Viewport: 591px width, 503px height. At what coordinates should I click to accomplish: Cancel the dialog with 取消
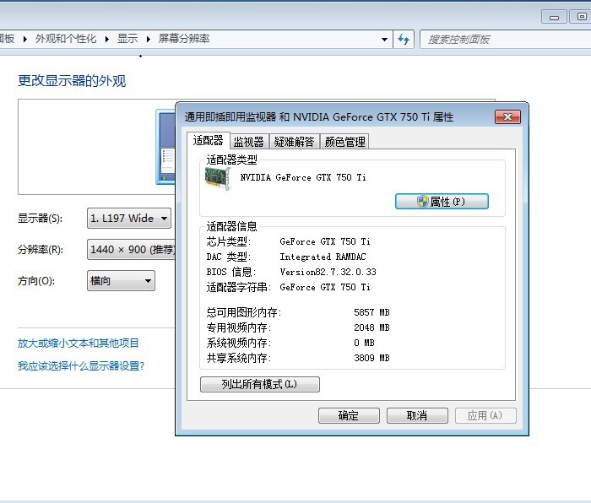(417, 415)
